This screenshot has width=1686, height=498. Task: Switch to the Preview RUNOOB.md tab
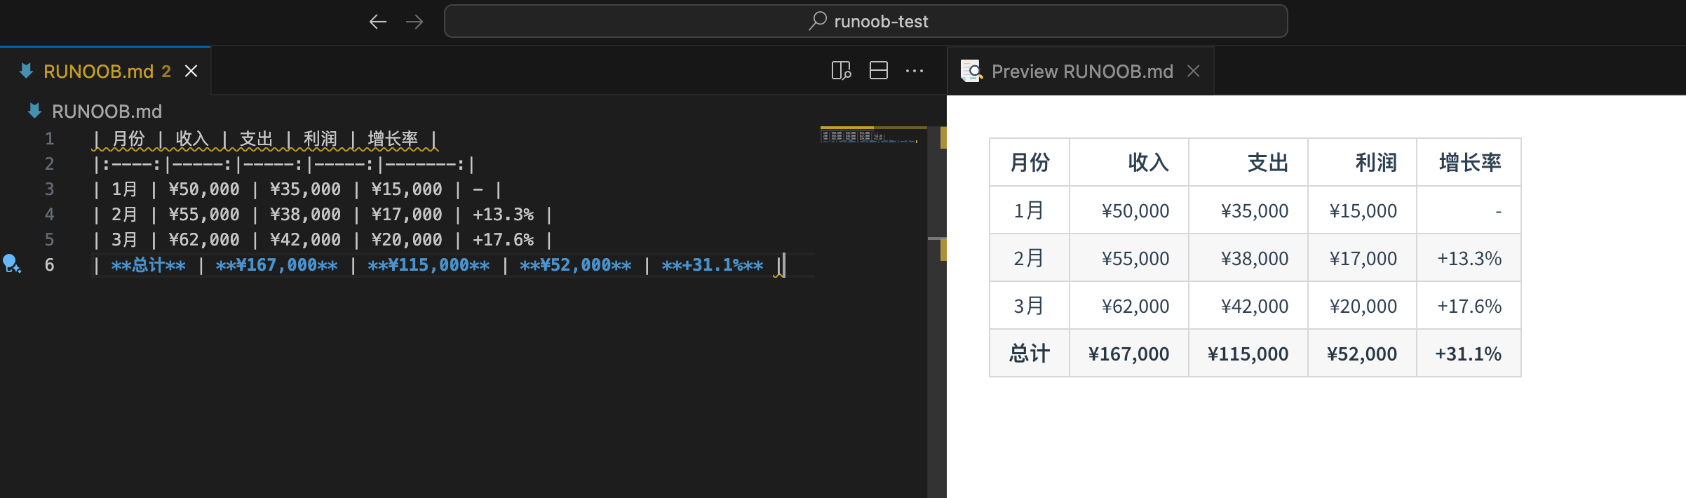coord(1081,71)
